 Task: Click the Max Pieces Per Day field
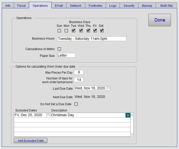79,72
